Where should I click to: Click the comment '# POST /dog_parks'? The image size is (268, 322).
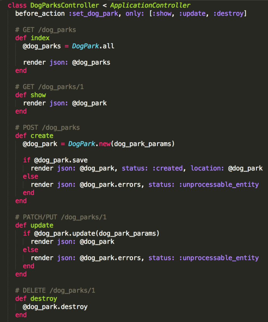(x=47, y=128)
